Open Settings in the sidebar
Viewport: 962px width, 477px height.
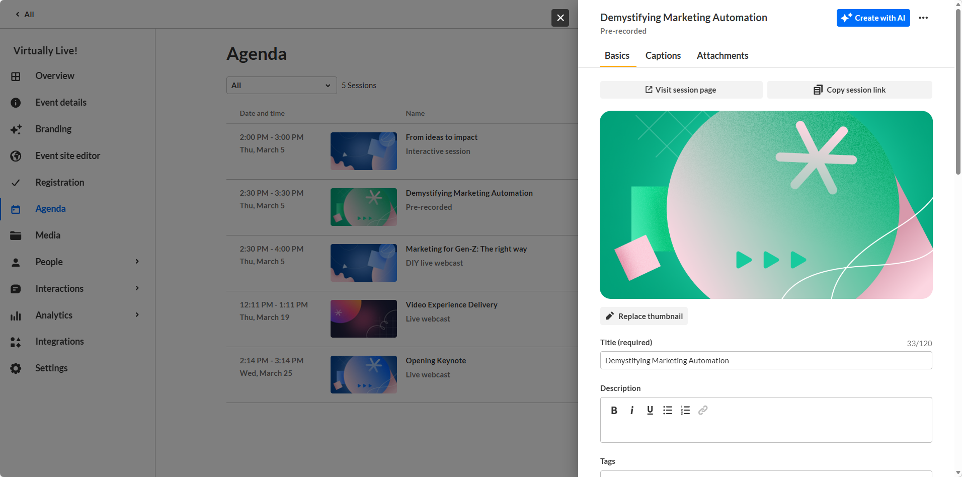[51, 368]
